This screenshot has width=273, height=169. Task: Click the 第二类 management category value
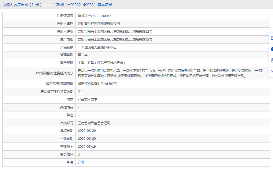click(83, 55)
